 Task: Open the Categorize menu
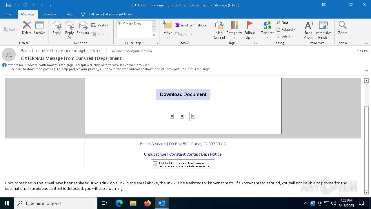tap(234, 30)
